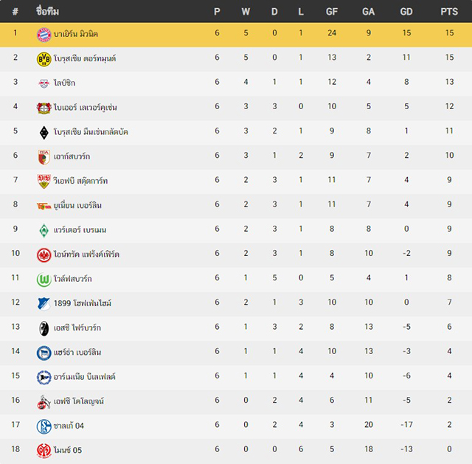472x464 pixels.
Task: Select the RB Leipzig team logo
Action: coord(44,83)
